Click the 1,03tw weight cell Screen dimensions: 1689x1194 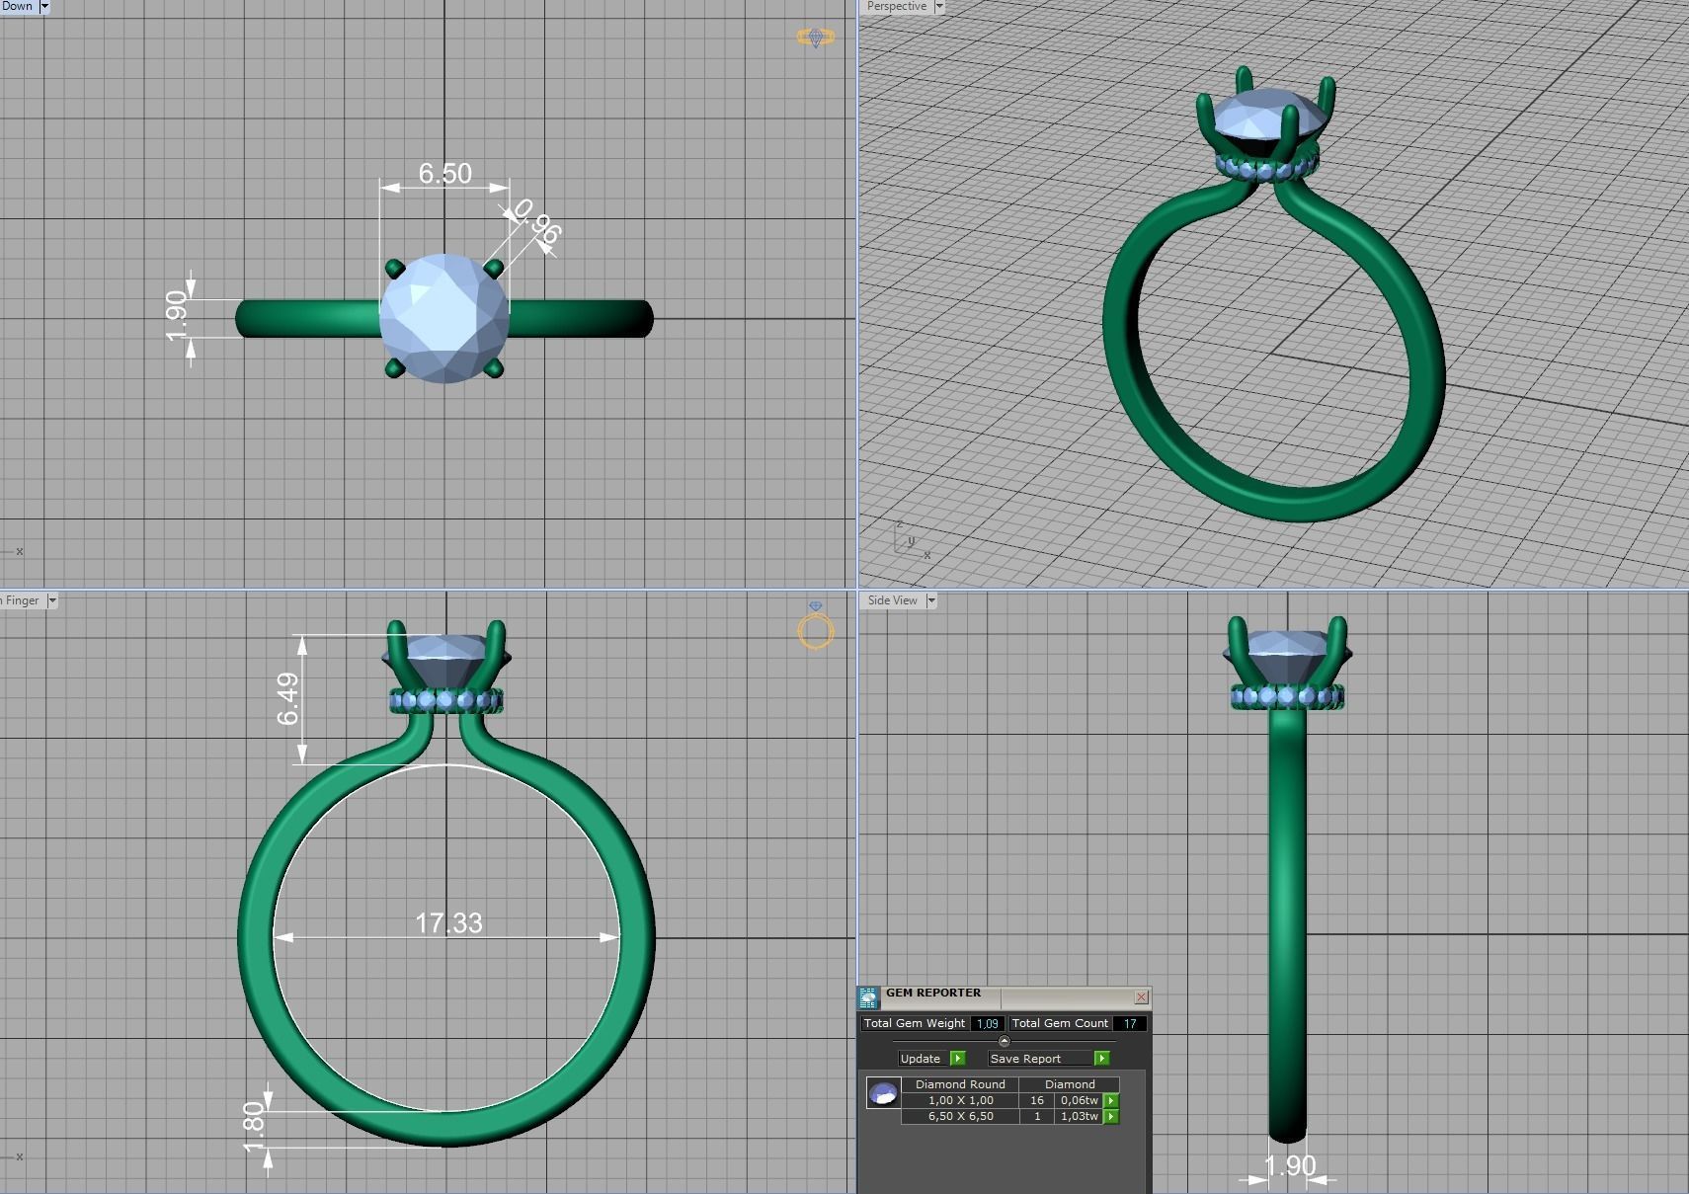[1080, 1116]
